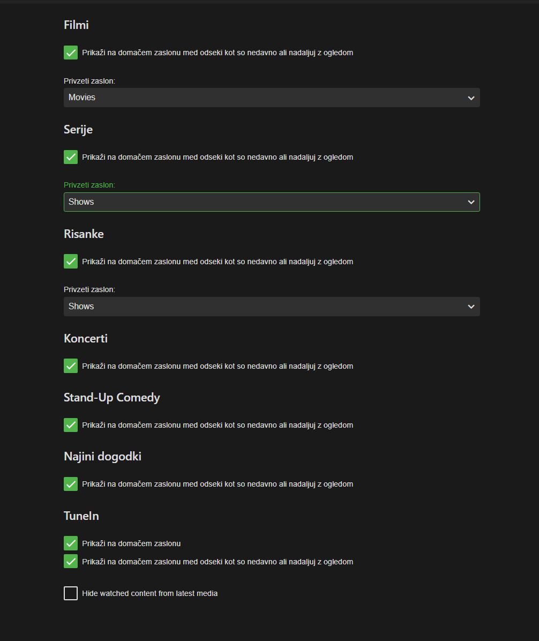Toggle TuneIn recent sections checkbox

point(71,562)
